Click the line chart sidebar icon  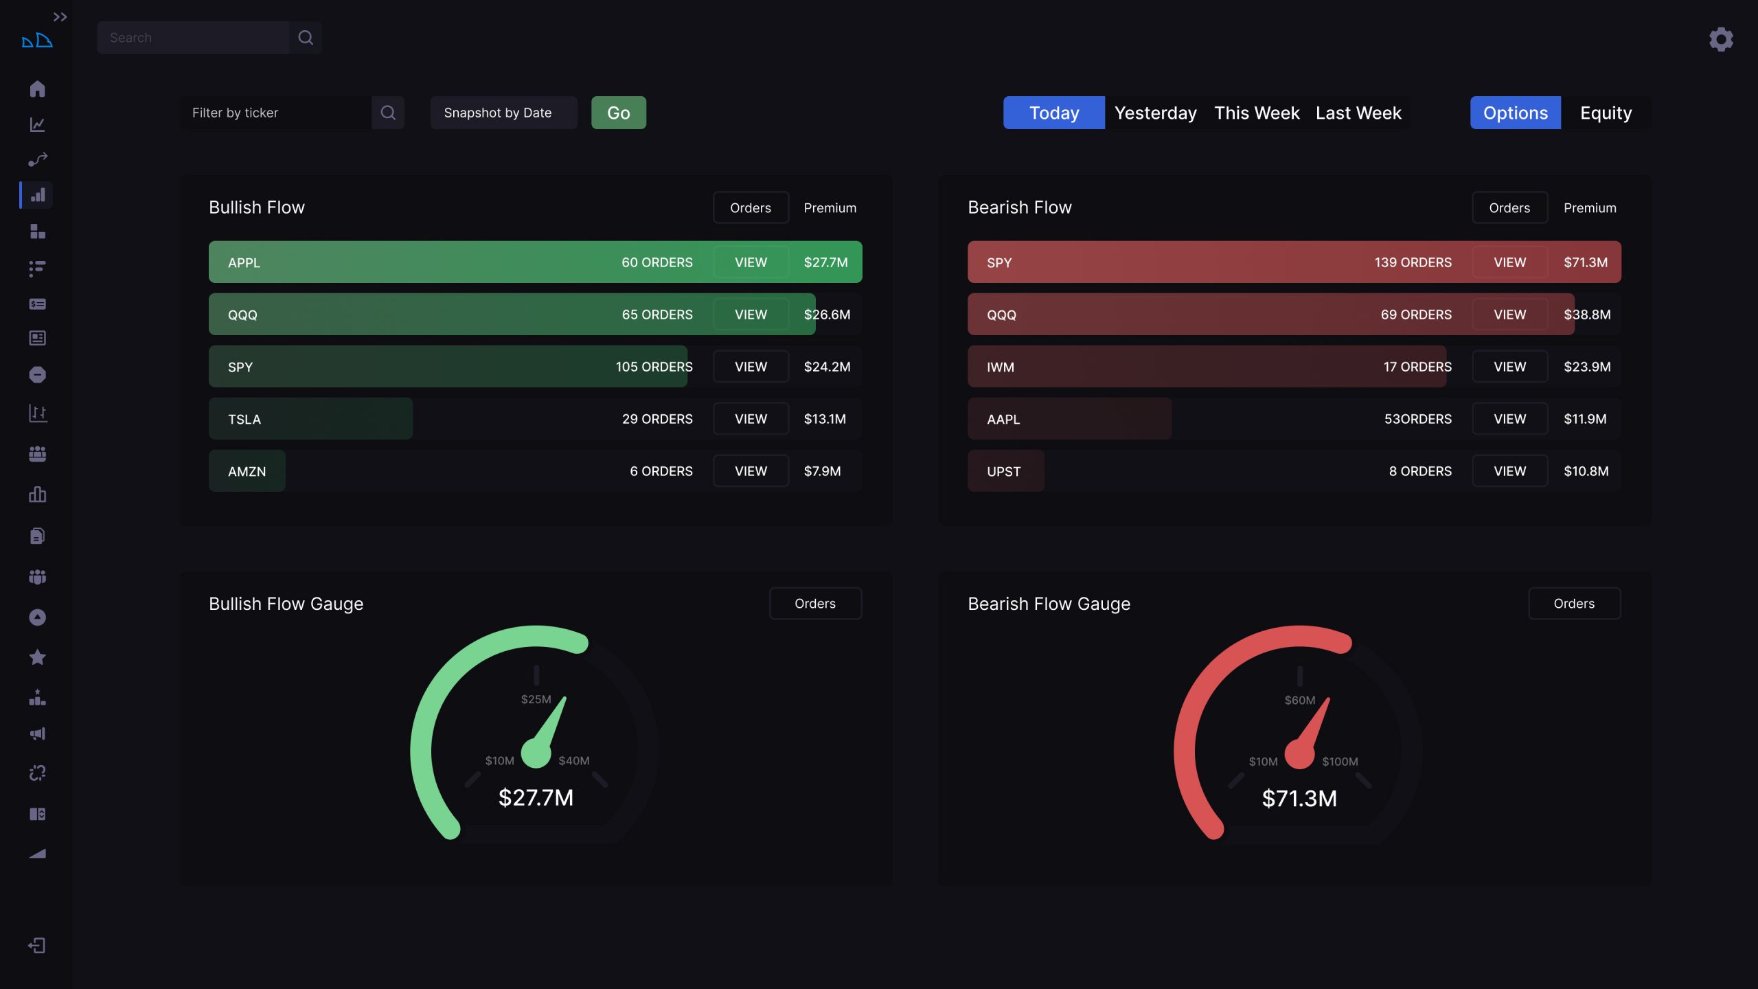click(x=37, y=124)
